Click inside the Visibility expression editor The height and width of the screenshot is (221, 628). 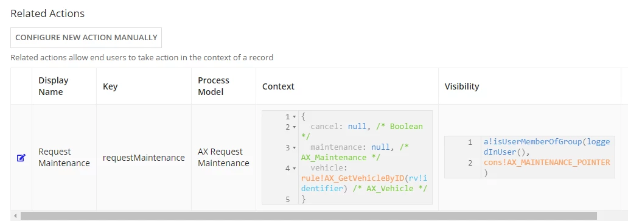pyautogui.click(x=529, y=157)
